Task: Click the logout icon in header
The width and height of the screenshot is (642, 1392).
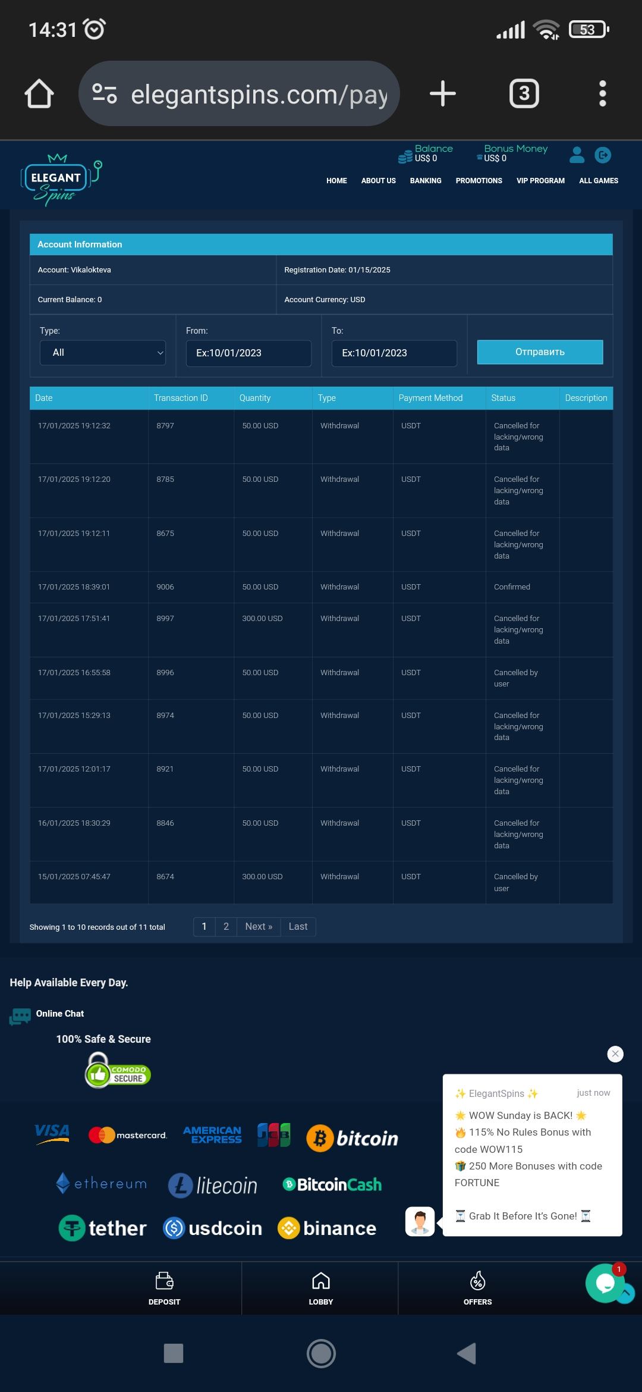Action: tap(603, 155)
